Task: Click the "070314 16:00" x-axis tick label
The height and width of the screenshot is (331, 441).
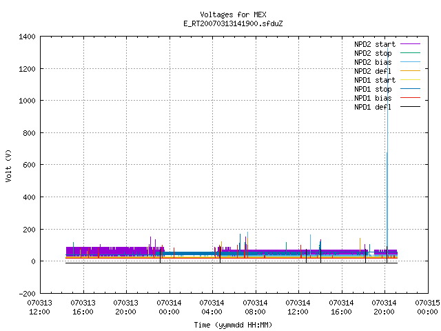Action: click(341, 308)
